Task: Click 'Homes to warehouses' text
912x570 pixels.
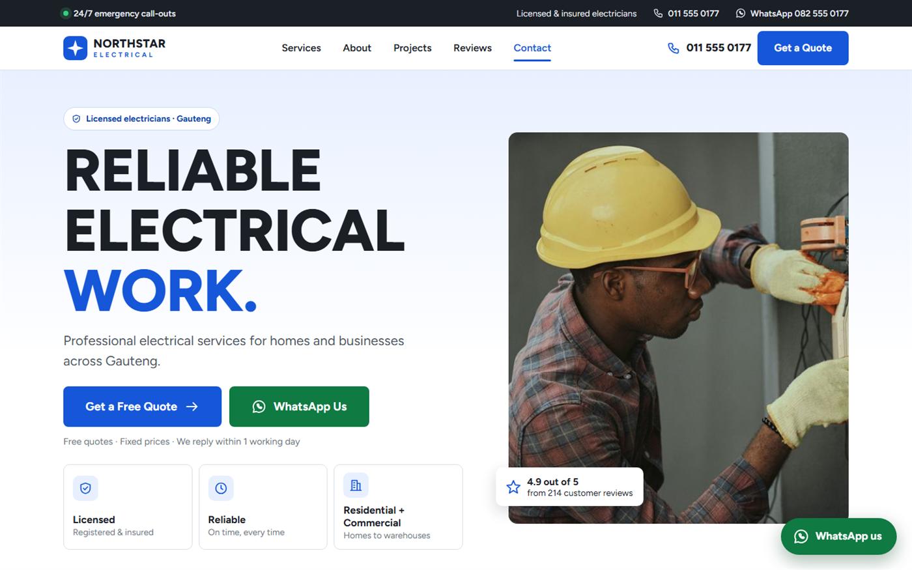Action: [387, 535]
